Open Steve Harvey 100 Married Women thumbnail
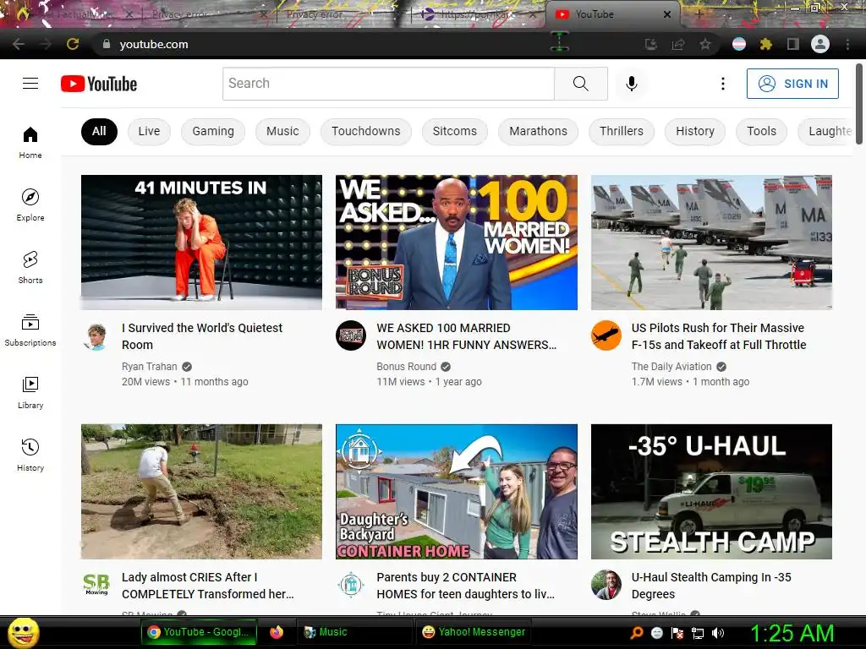 (x=456, y=243)
